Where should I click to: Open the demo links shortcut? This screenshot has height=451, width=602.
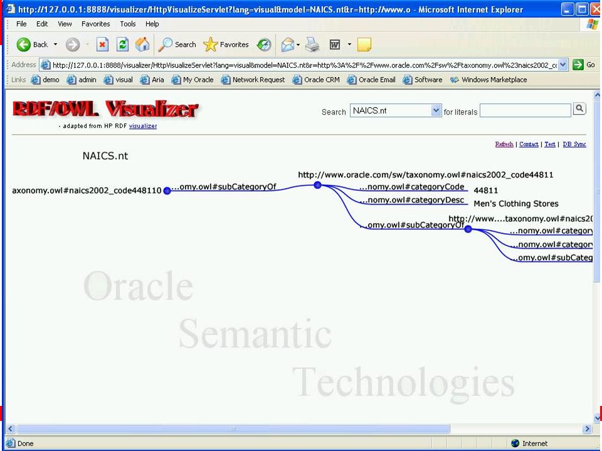[45, 80]
